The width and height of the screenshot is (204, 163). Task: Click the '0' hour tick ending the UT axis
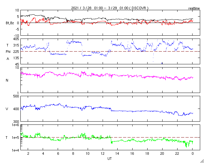[193, 154]
